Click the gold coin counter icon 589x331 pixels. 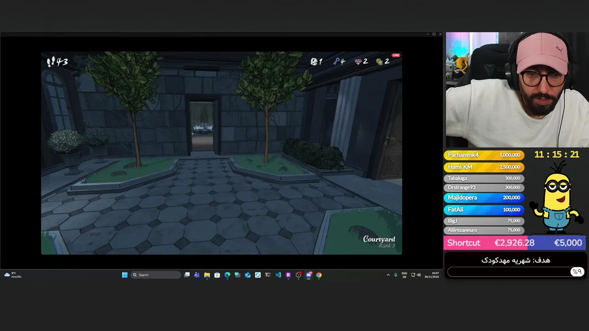[380, 62]
